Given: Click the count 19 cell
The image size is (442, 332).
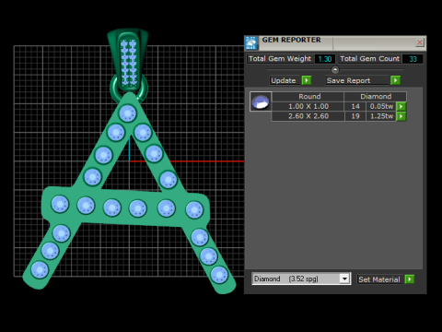Looking at the screenshot, I should 355,116.
